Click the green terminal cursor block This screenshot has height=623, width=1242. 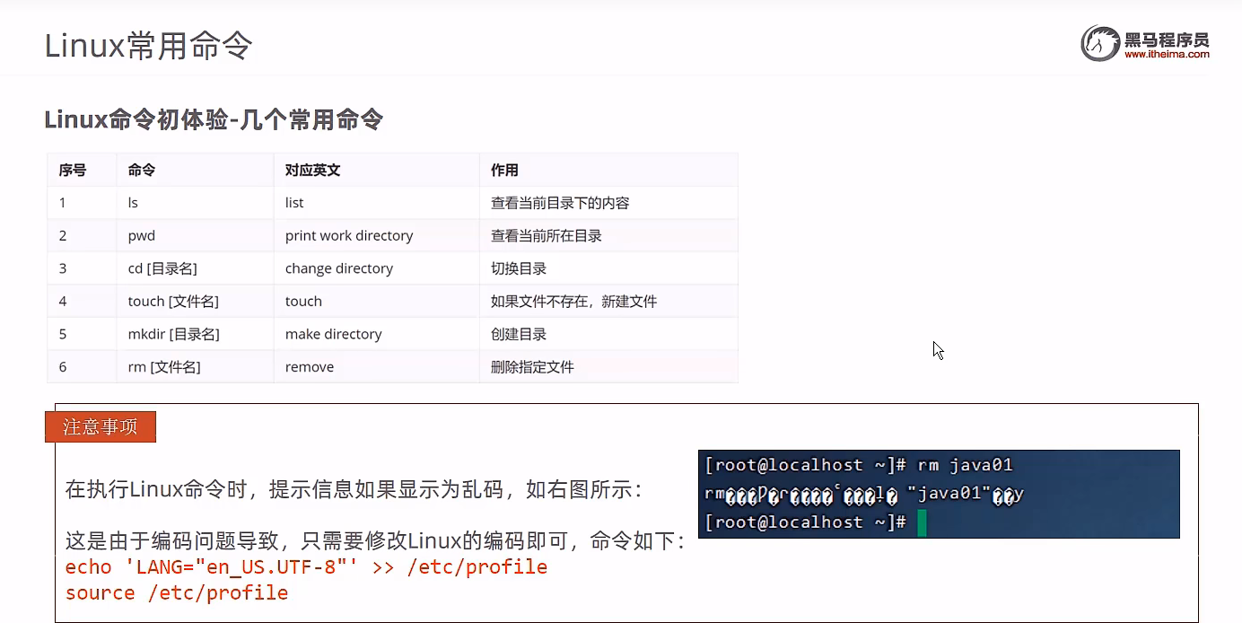pyautogui.click(x=922, y=523)
